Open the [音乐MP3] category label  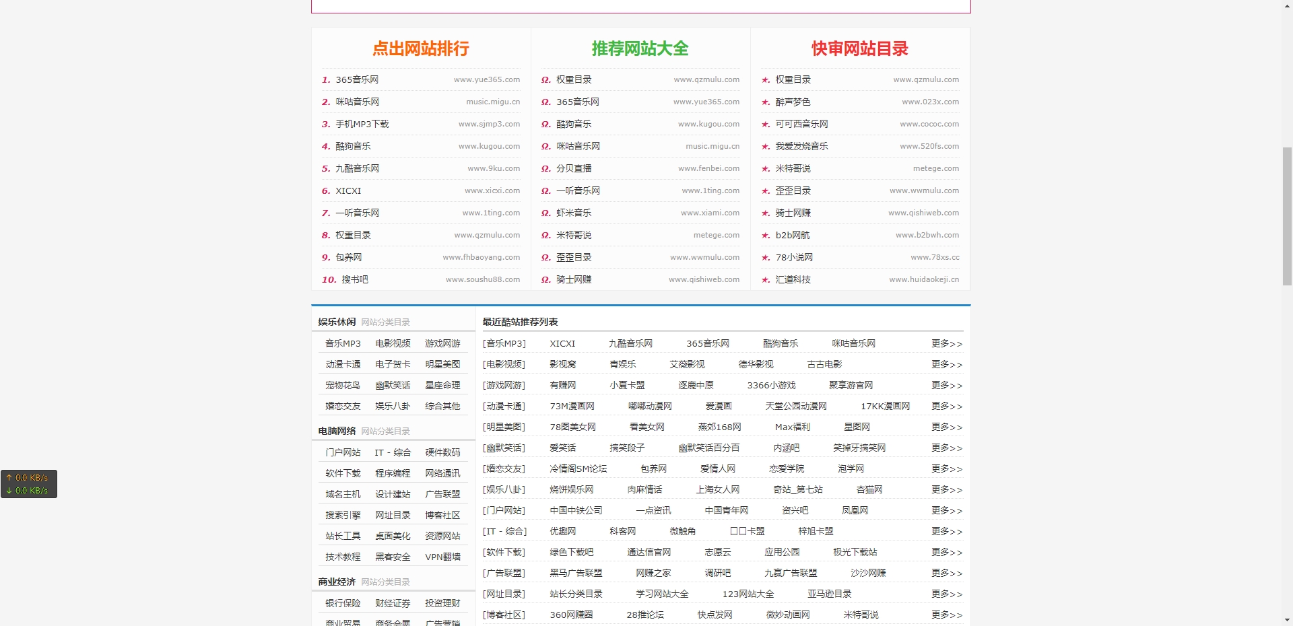504,343
